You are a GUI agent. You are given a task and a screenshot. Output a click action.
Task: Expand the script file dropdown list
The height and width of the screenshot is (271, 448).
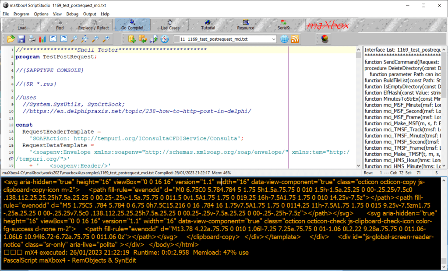pos(274,39)
